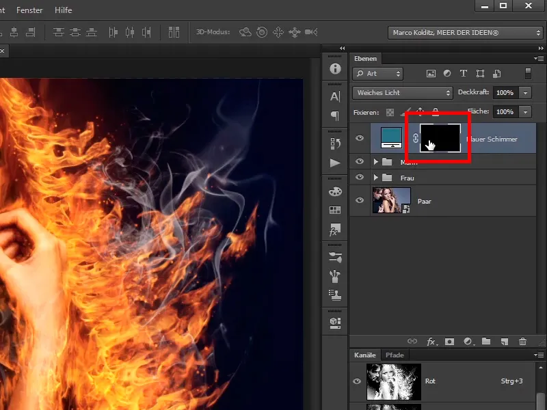Image resolution: width=547 pixels, height=410 pixels.
Task: Toggle visibility of the Rot channel
Action: tap(357, 381)
